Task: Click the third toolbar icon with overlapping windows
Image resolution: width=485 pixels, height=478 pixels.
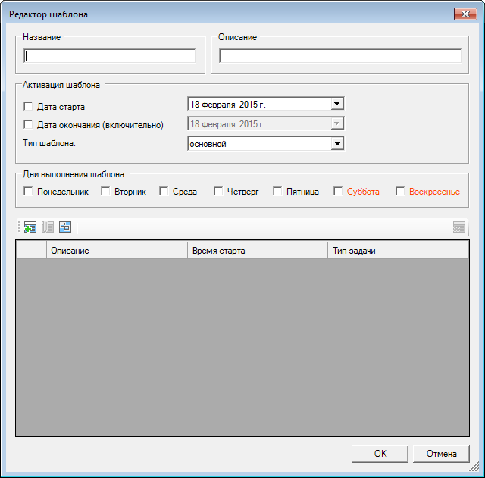Action: (x=65, y=227)
